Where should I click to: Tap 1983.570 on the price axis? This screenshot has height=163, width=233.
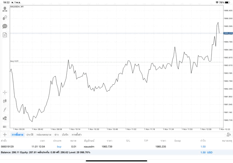click(x=228, y=65)
